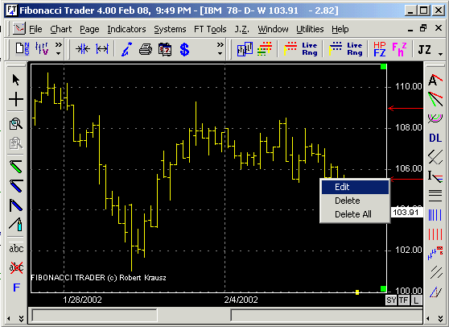Screen dimensions: 449x327
Task: Select the three horizontal lines tool
Action: (435, 196)
